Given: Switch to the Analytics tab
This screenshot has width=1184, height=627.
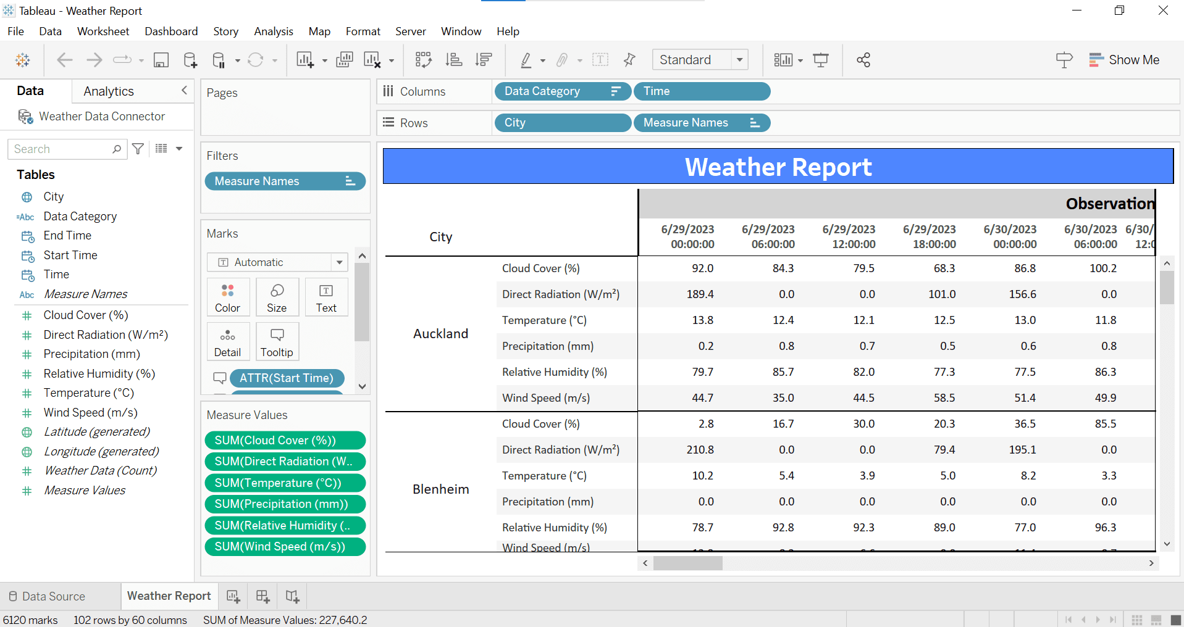Looking at the screenshot, I should (x=109, y=91).
